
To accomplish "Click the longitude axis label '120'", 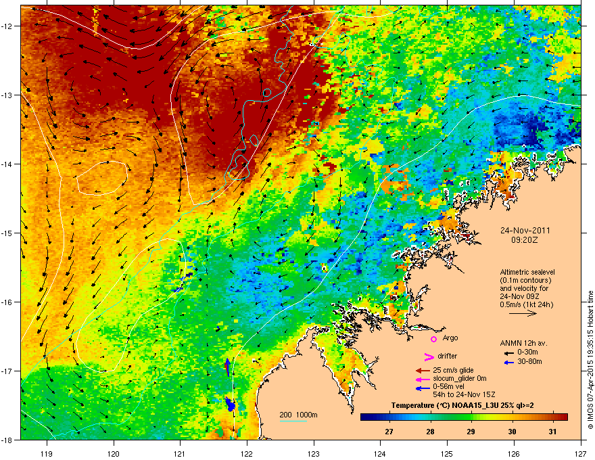I will point(114,454).
